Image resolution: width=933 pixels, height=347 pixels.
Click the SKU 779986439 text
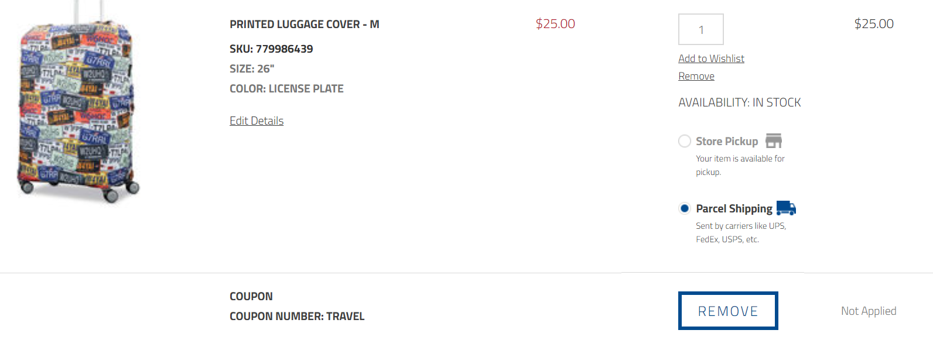click(x=271, y=49)
